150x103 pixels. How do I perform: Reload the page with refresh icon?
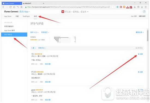tap(10, 7)
